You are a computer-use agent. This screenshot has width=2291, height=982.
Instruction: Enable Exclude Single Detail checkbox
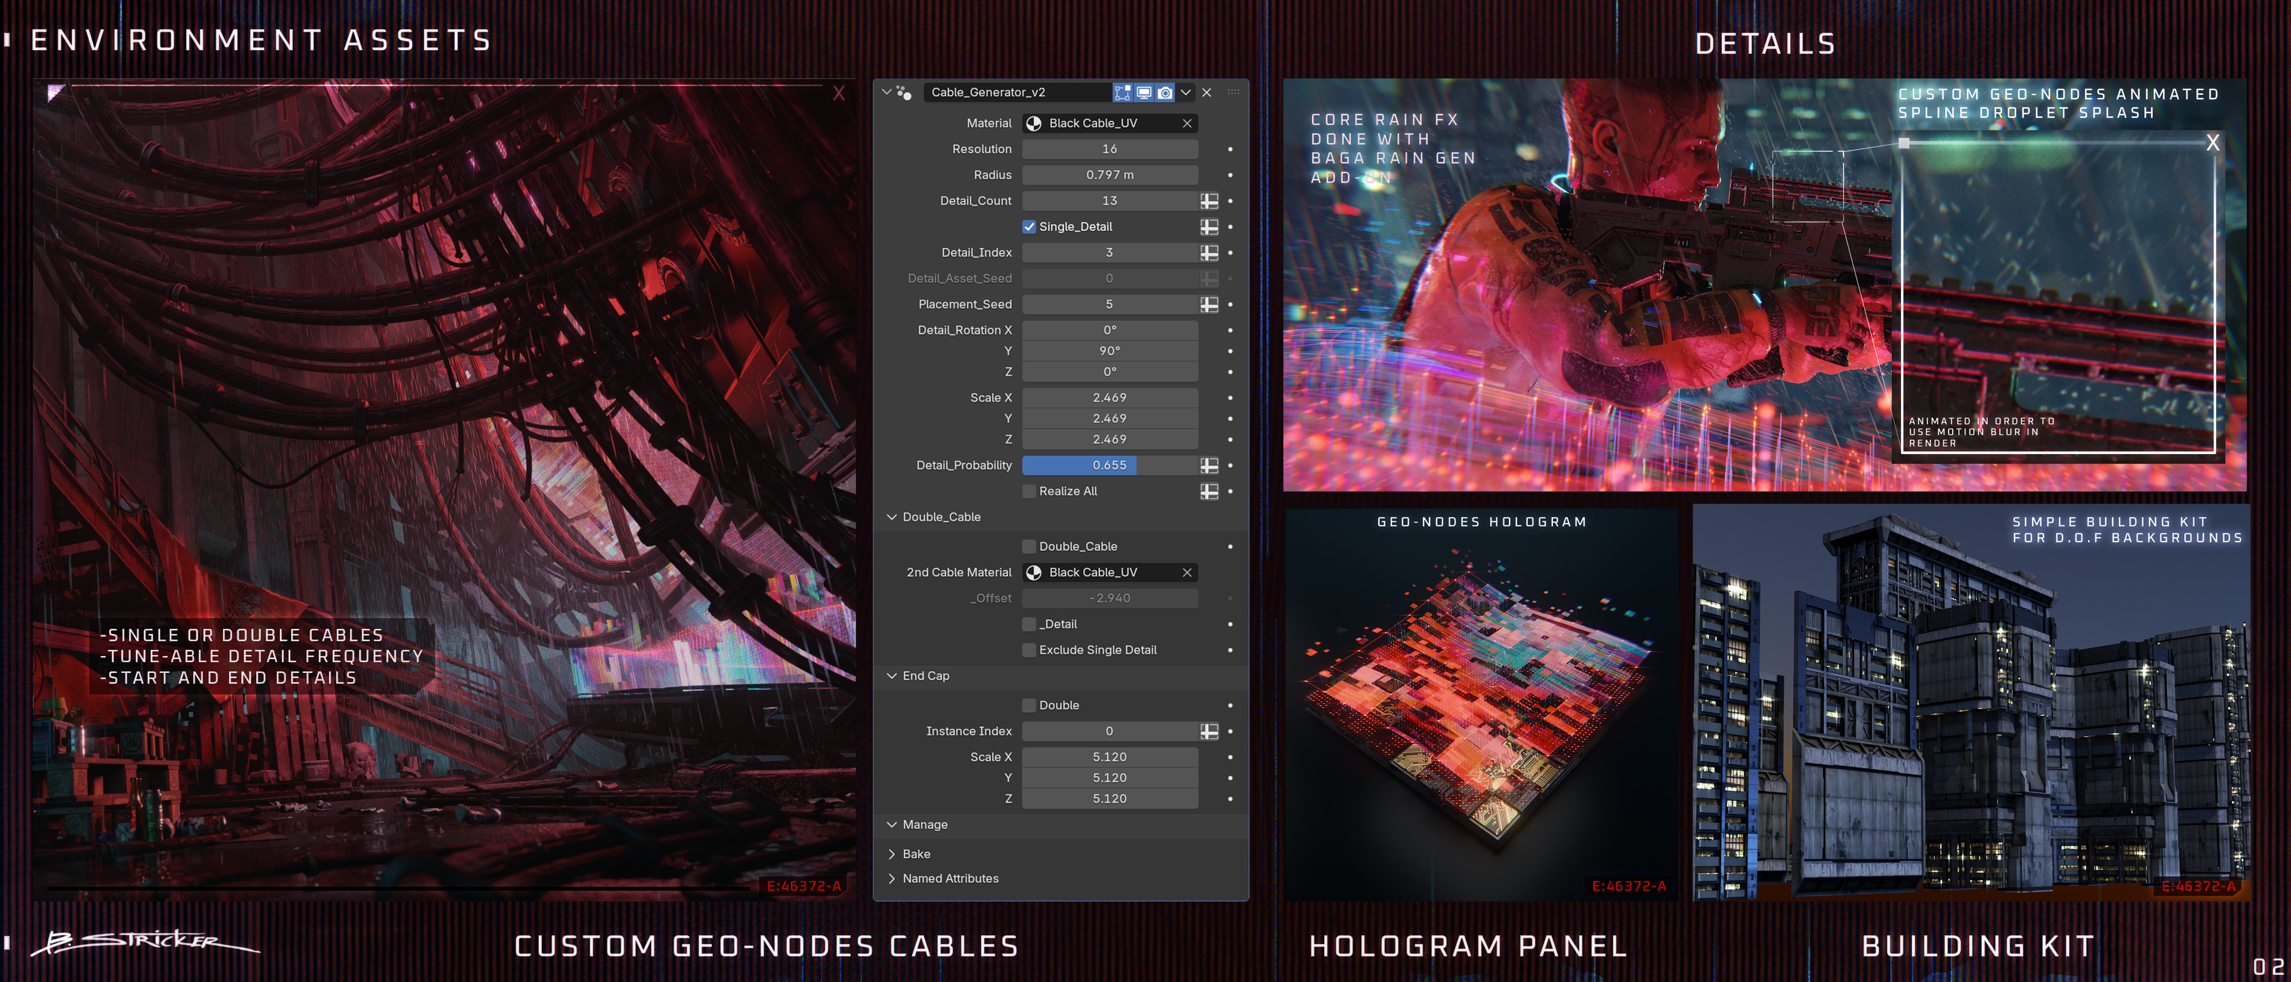[1029, 650]
